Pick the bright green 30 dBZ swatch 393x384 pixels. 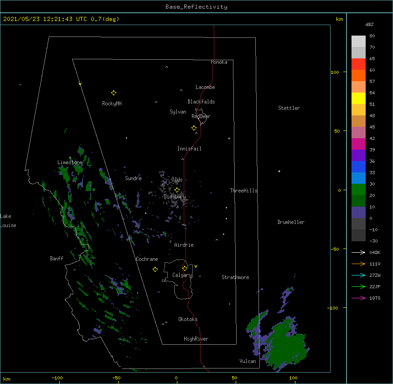tap(358, 190)
